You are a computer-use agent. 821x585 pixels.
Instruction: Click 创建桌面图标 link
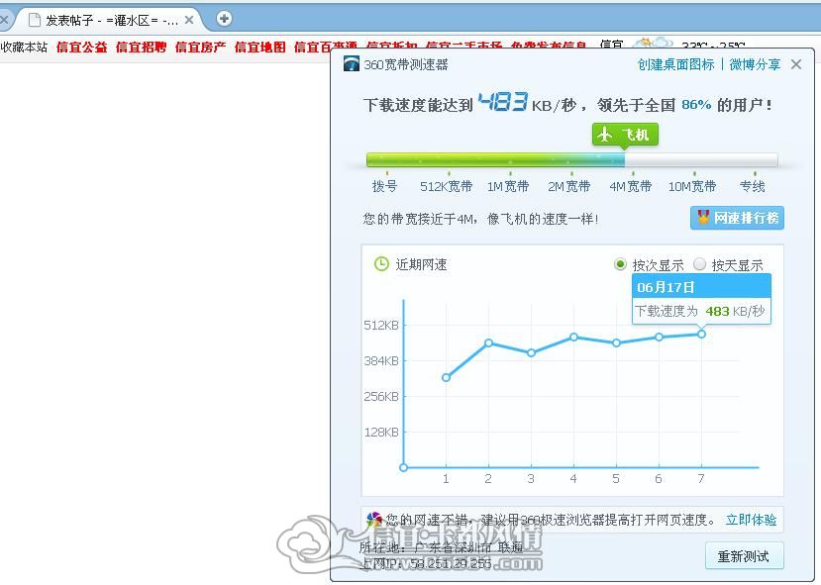[675, 64]
